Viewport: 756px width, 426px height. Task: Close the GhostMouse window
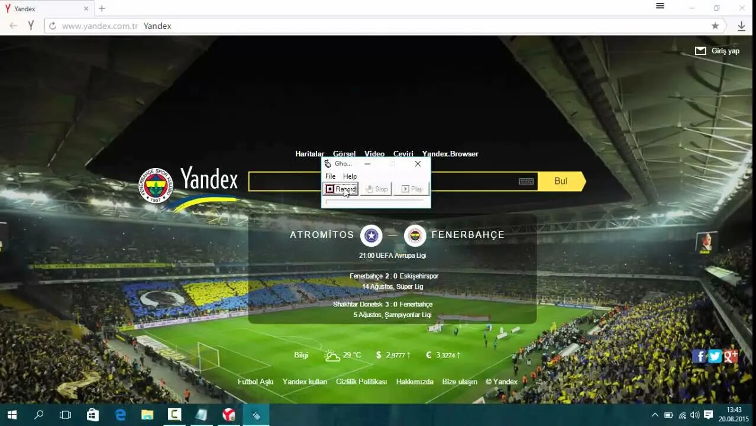click(418, 164)
